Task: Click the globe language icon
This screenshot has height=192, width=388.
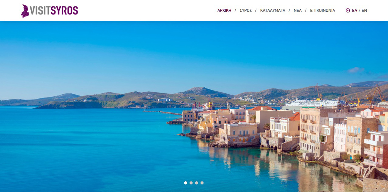Action: tap(348, 10)
